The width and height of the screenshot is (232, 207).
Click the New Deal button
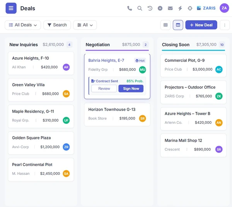[x=201, y=25]
